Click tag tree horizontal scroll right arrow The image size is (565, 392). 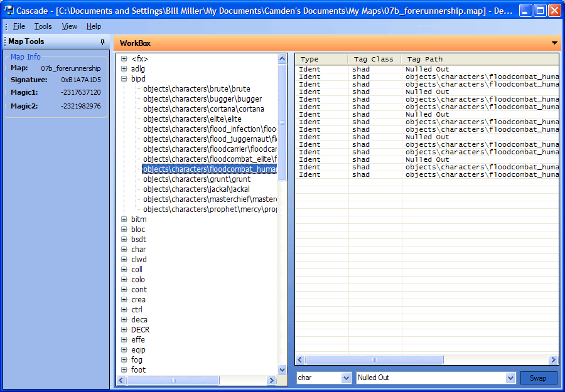point(272,380)
